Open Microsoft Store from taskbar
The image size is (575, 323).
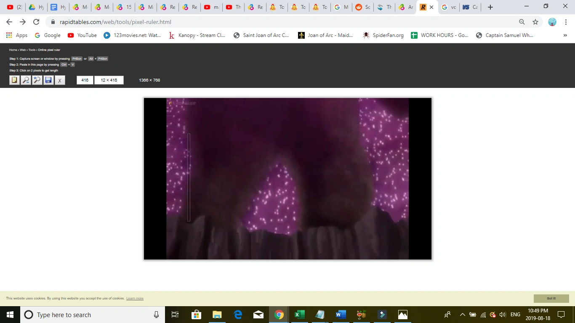196,315
